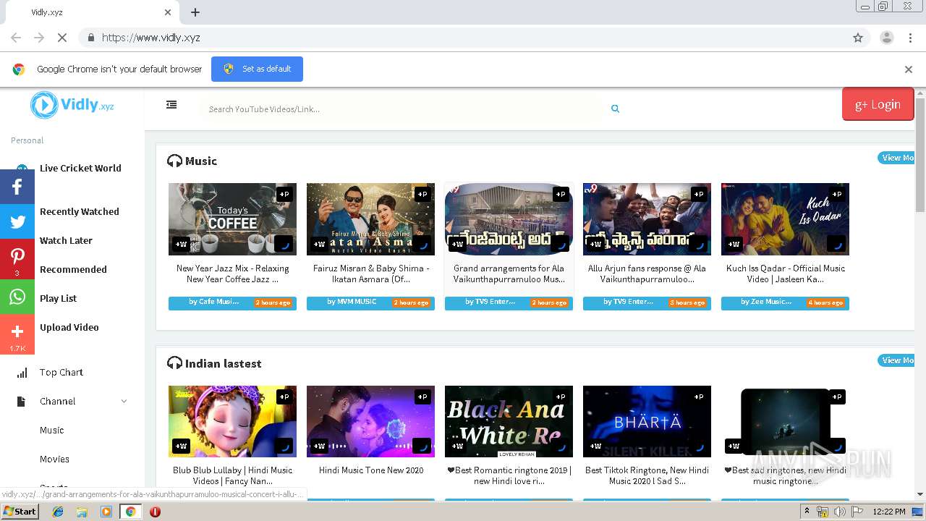Select Upload Video in sidebar
The width and height of the screenshot is (926, 521).
coord(69,327)
